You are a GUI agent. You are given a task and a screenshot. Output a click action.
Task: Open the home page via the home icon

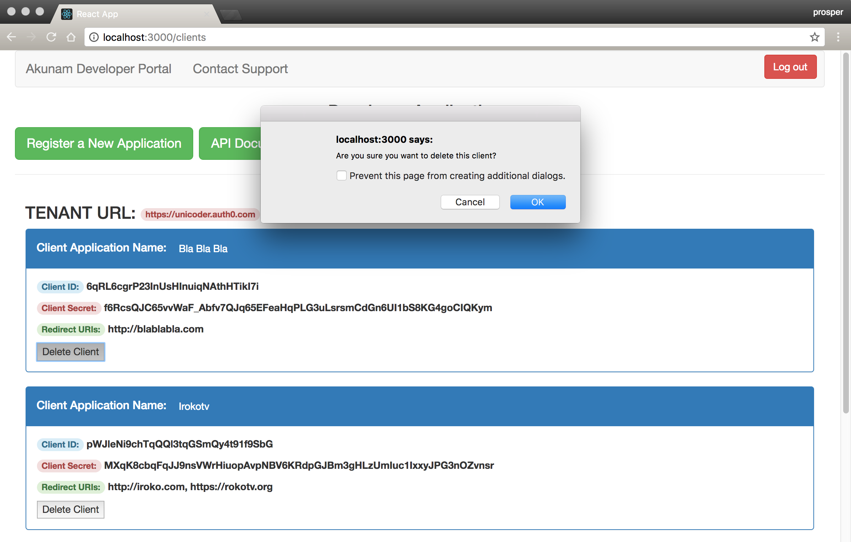[71, 37]
